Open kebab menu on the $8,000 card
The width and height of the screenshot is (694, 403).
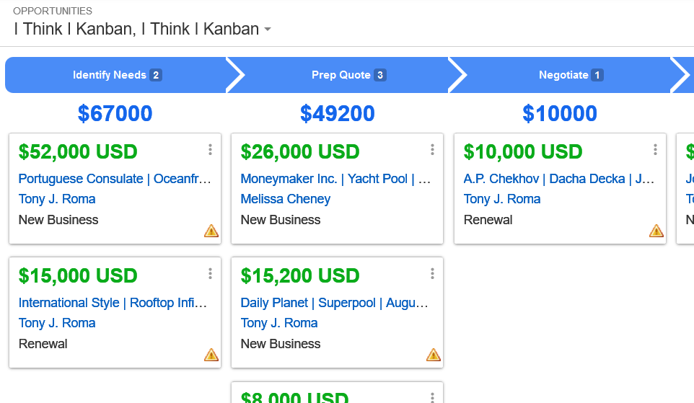pos(432,397)
